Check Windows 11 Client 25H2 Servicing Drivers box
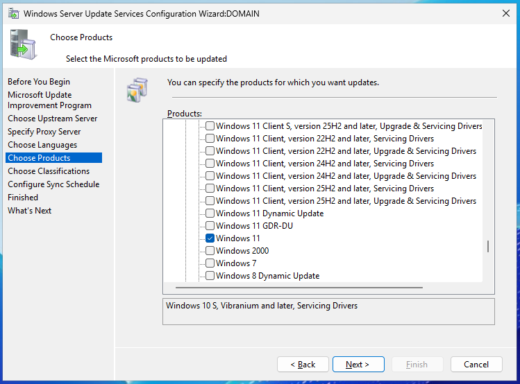Viewport: 520px width, 384px height. 210,189
